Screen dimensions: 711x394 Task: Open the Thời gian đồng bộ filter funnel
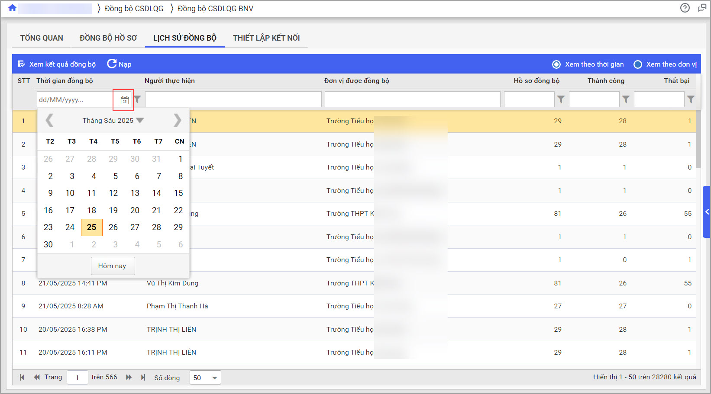pos(137,99)
